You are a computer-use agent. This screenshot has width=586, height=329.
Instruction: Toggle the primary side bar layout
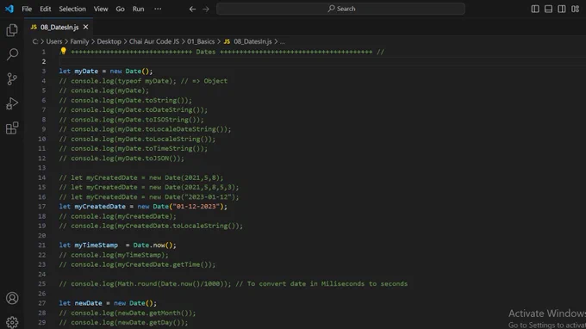click(535, 9)
